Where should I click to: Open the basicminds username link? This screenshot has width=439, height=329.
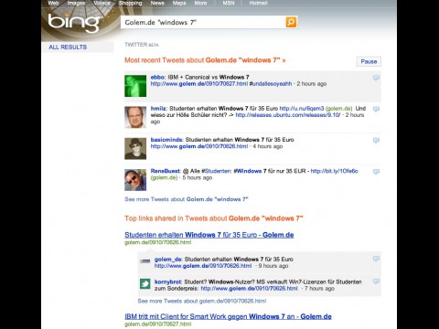pos(166,140)
